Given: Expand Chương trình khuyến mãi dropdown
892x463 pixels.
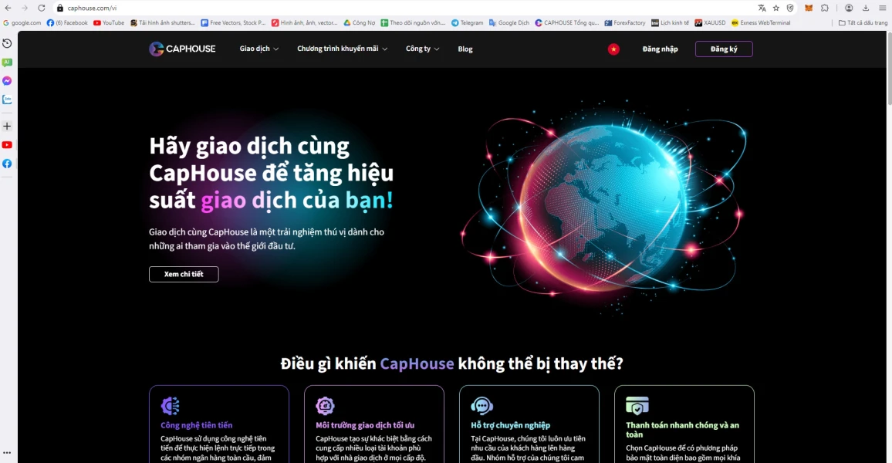Looking at the screenshot, I should coord(342,49).
